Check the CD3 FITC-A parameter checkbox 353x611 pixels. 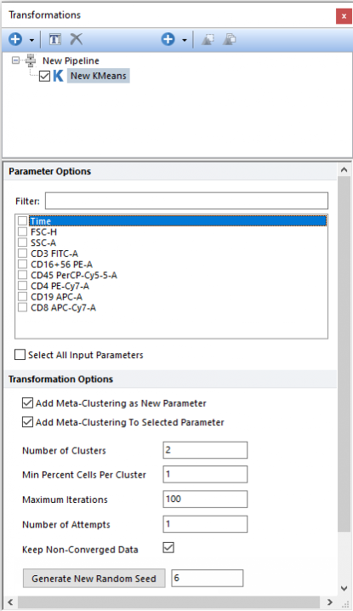point(23,254)
